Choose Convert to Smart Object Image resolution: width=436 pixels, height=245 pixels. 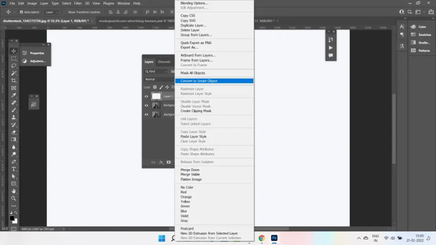tap(199, 81)
